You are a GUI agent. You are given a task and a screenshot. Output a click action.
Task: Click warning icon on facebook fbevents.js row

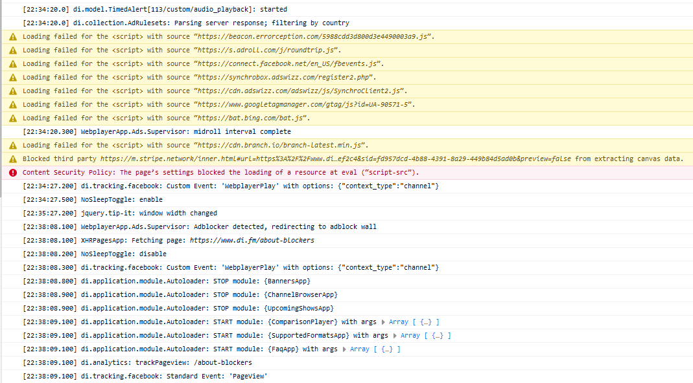coord(13,64)
